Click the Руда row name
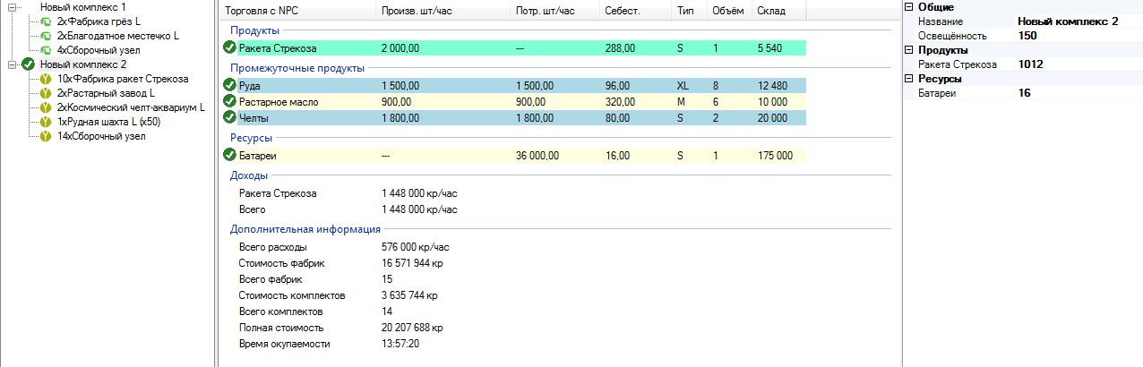This screenshot has width=1143, height=367. point(250,86)
